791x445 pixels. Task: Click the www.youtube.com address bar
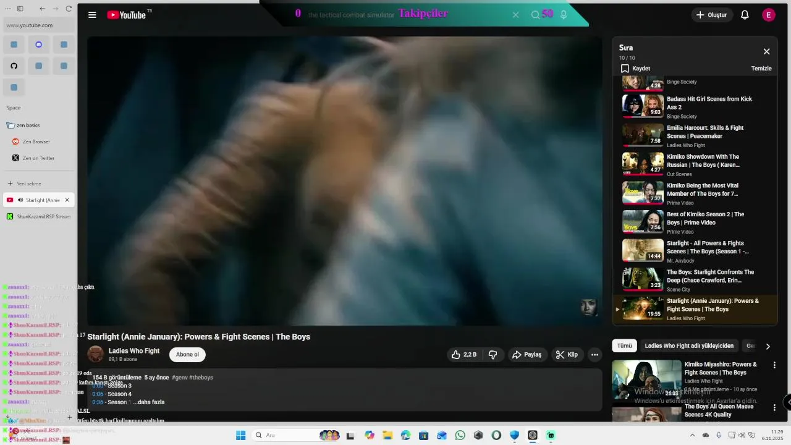(38, 25)
